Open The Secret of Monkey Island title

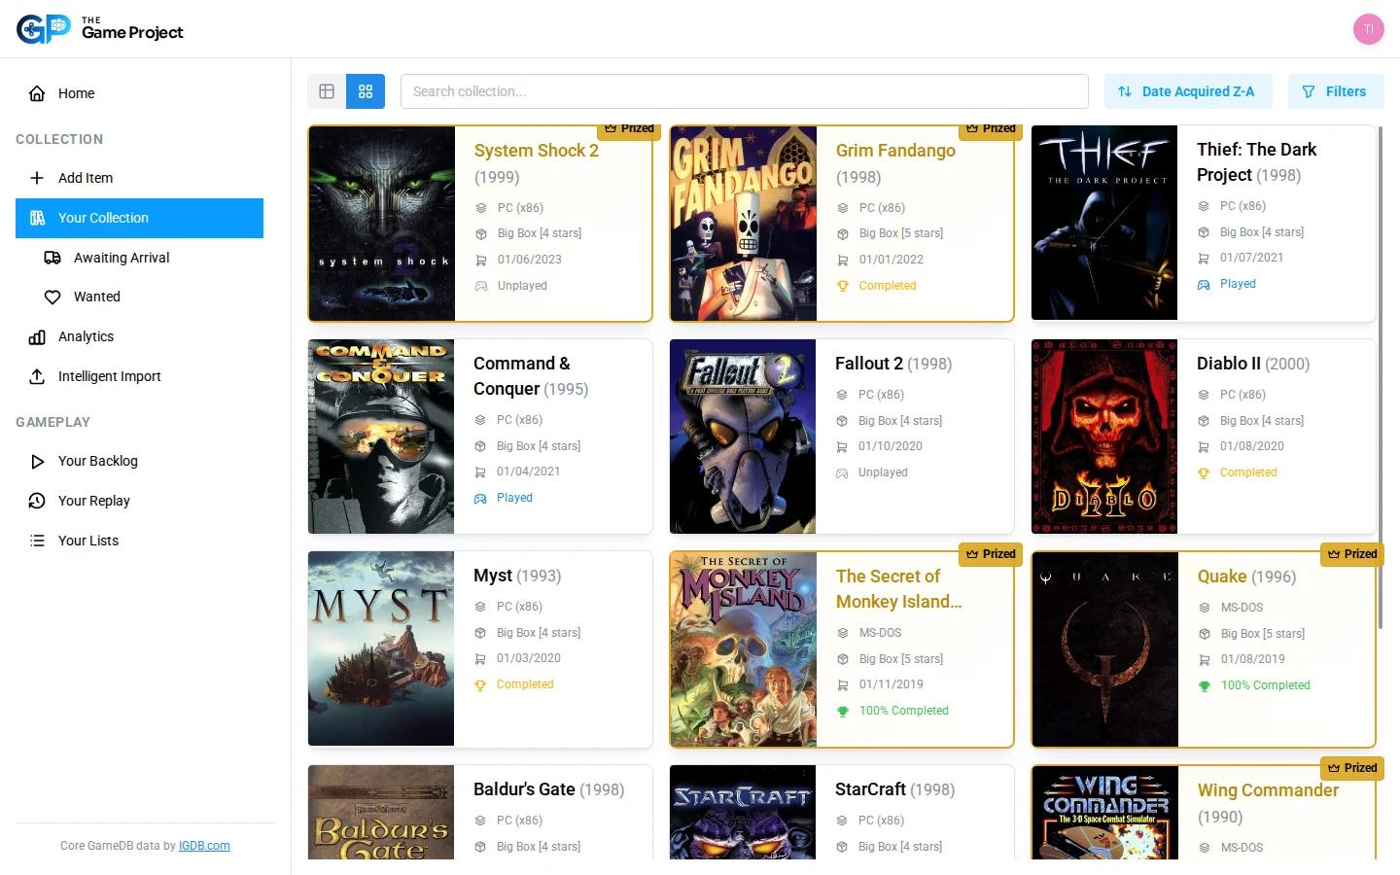tap(898, 589)
